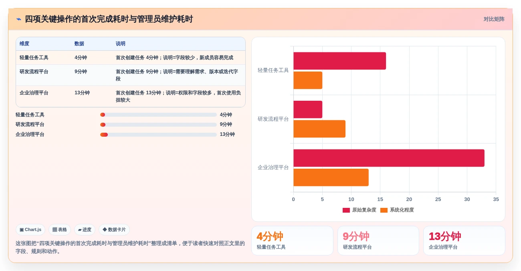Open the 13分钟 企业治理平台 data card
This screenshot has height=271, width=521.
tap(464, 241)
